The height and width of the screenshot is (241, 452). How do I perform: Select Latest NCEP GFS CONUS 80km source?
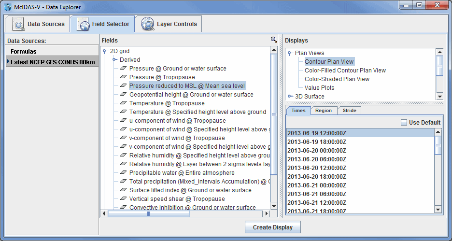pos(52,62)
